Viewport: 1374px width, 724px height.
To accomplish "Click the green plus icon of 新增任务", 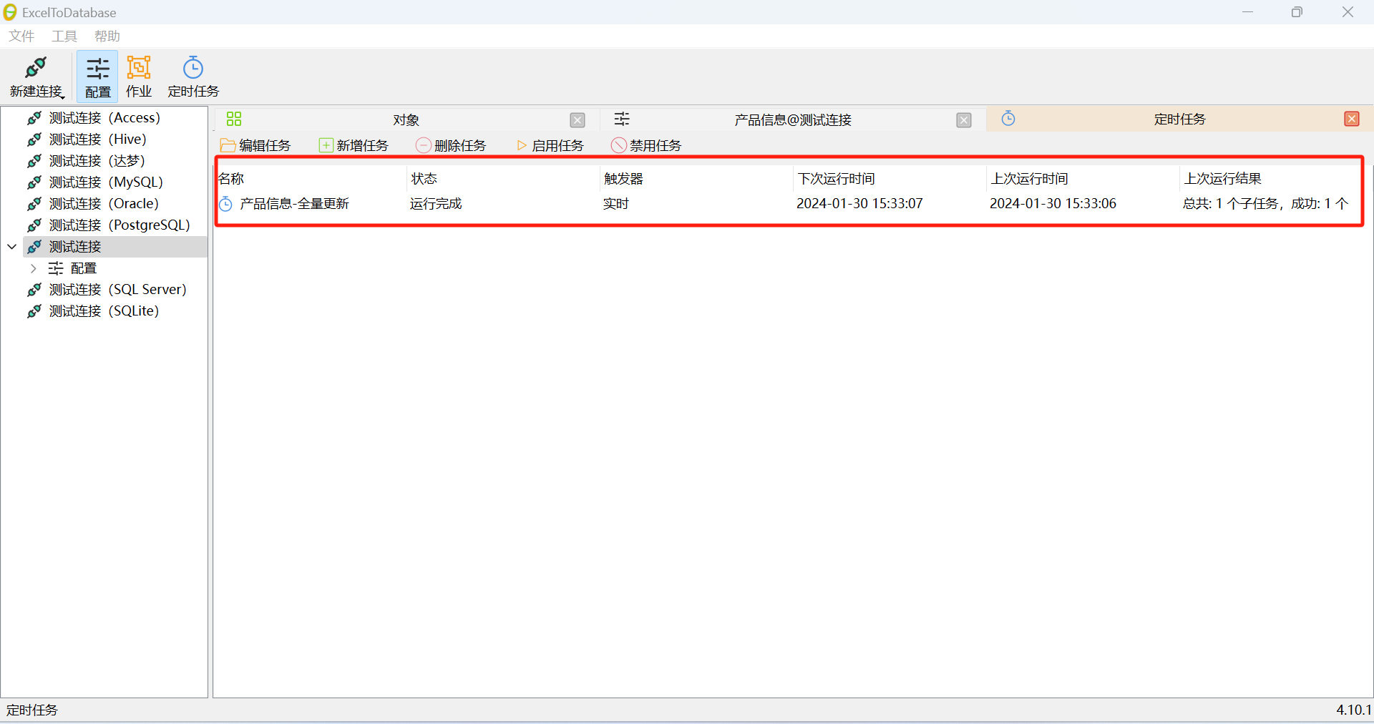I will 326,145.
